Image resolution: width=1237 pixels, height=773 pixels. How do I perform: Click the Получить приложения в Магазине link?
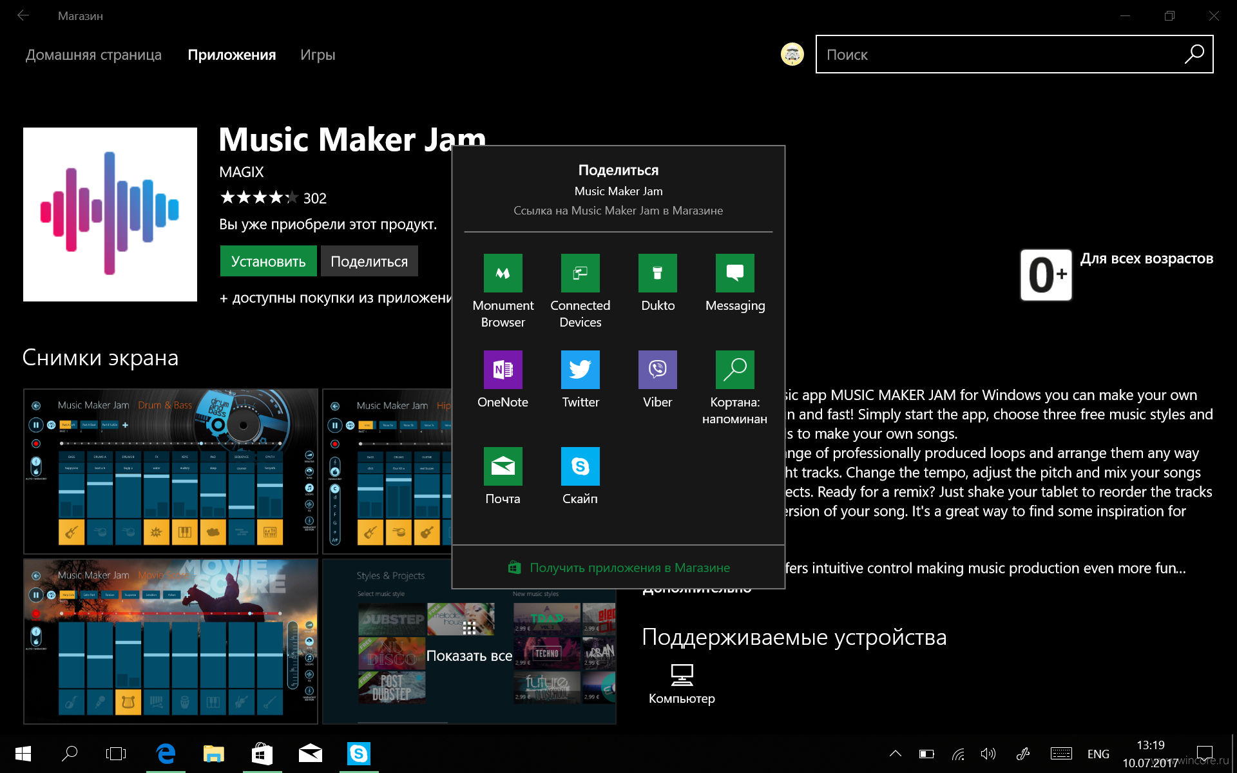[618, 568]
